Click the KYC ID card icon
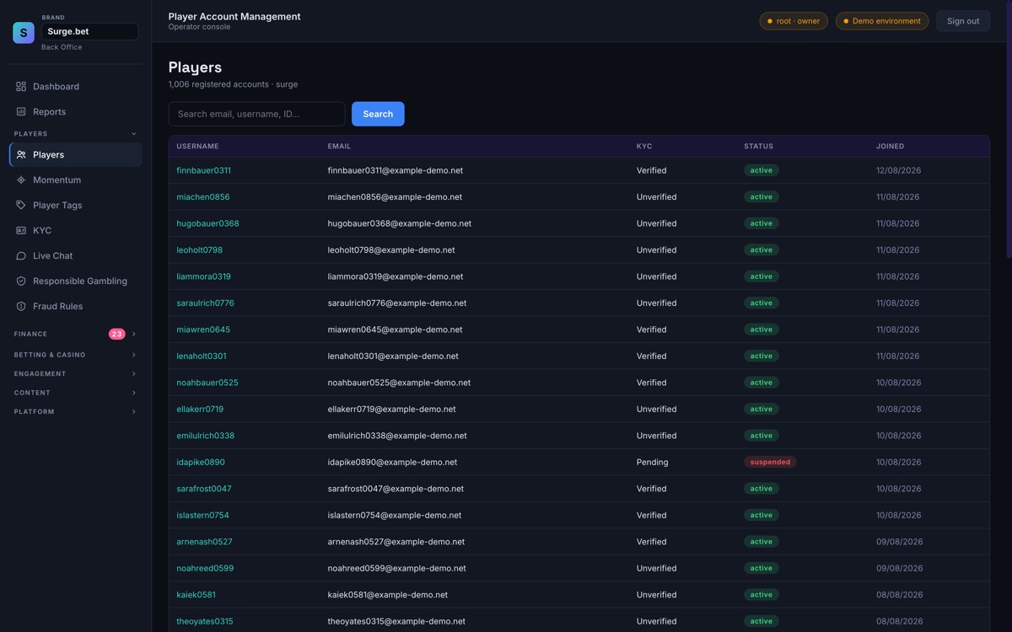This screenshot has width=1012, height=632. coord(21,231)
